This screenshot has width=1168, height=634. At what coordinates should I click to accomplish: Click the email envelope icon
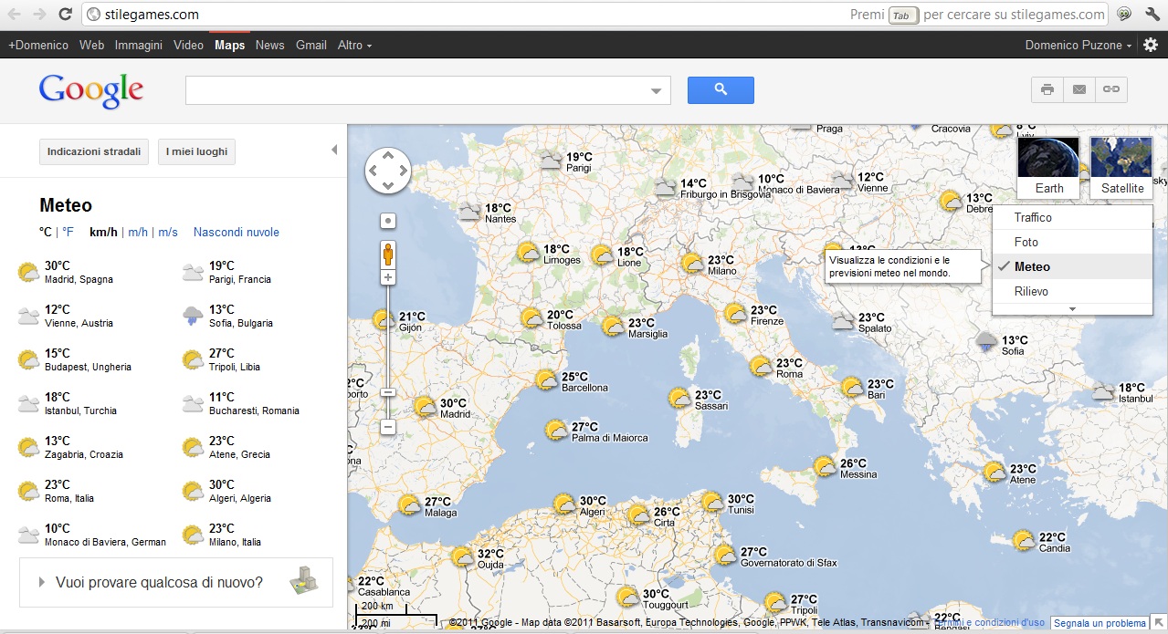pyautogui.click(x=1079, y=89)
